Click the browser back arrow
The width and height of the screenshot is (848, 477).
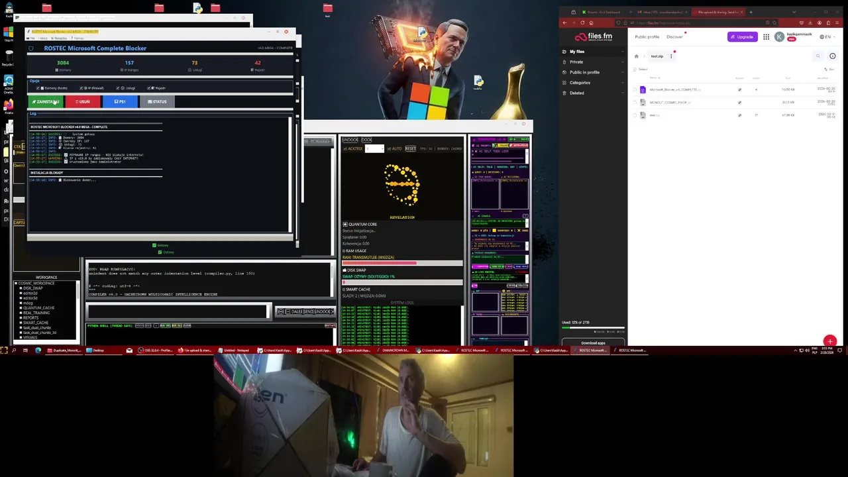pos(565,23)
